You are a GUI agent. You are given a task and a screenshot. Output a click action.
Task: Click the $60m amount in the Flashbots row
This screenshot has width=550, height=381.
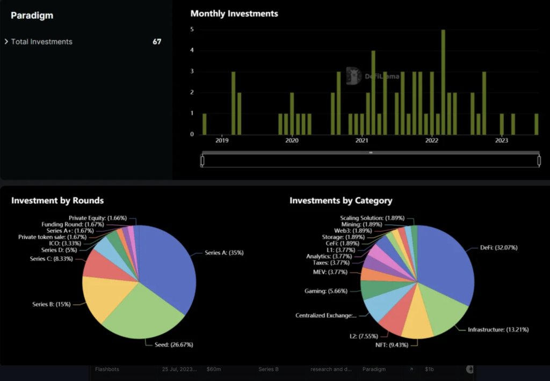(x=214, y=369)
